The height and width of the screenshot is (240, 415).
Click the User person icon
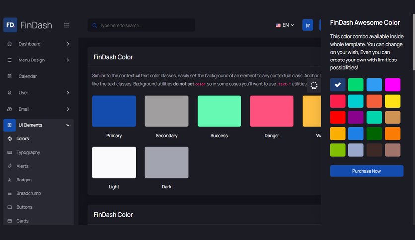(10, 93)
